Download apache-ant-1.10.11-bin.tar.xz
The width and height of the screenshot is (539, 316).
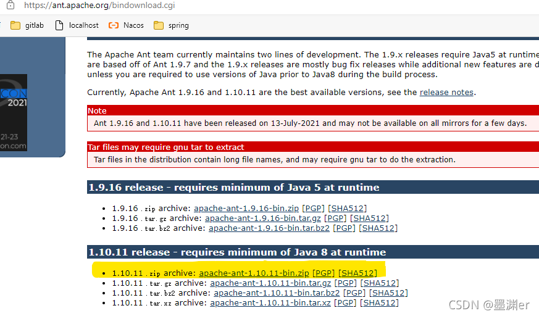point(270,303)
